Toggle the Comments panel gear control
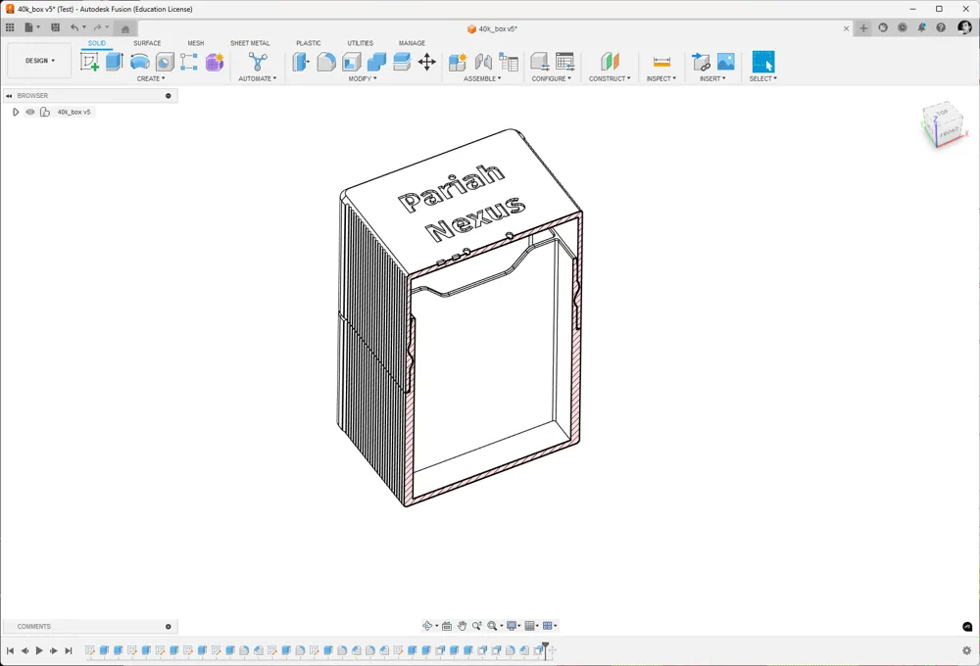Image resolution: width=980 pixels, height=666 pixels. tap(169, 626)
